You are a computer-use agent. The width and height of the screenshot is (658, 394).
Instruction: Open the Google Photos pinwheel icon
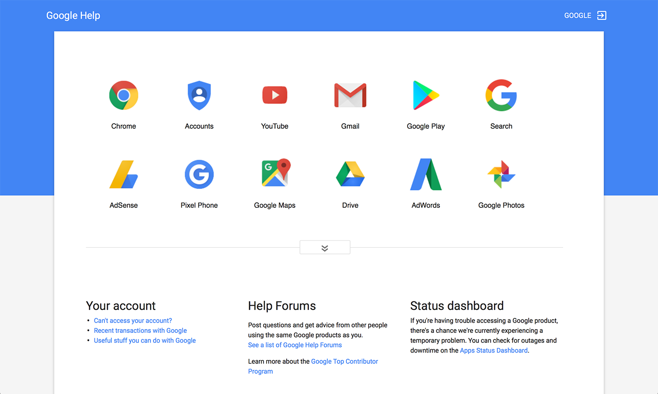[x=501, y=174]
